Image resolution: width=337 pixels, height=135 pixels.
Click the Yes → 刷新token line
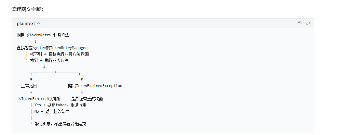(58, 105)
